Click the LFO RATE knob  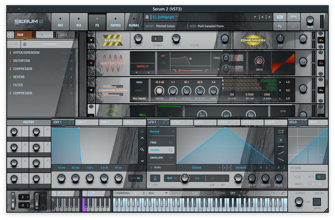click(x=185, y=178)
